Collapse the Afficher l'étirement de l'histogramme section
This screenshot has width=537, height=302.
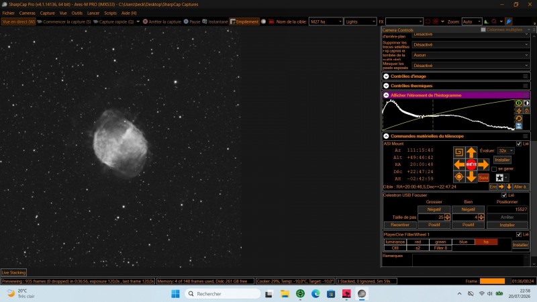pos(386,95)
